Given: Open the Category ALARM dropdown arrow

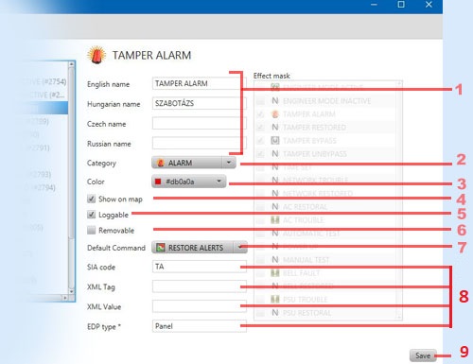Looking at the screenshot, I should [229, 163].
